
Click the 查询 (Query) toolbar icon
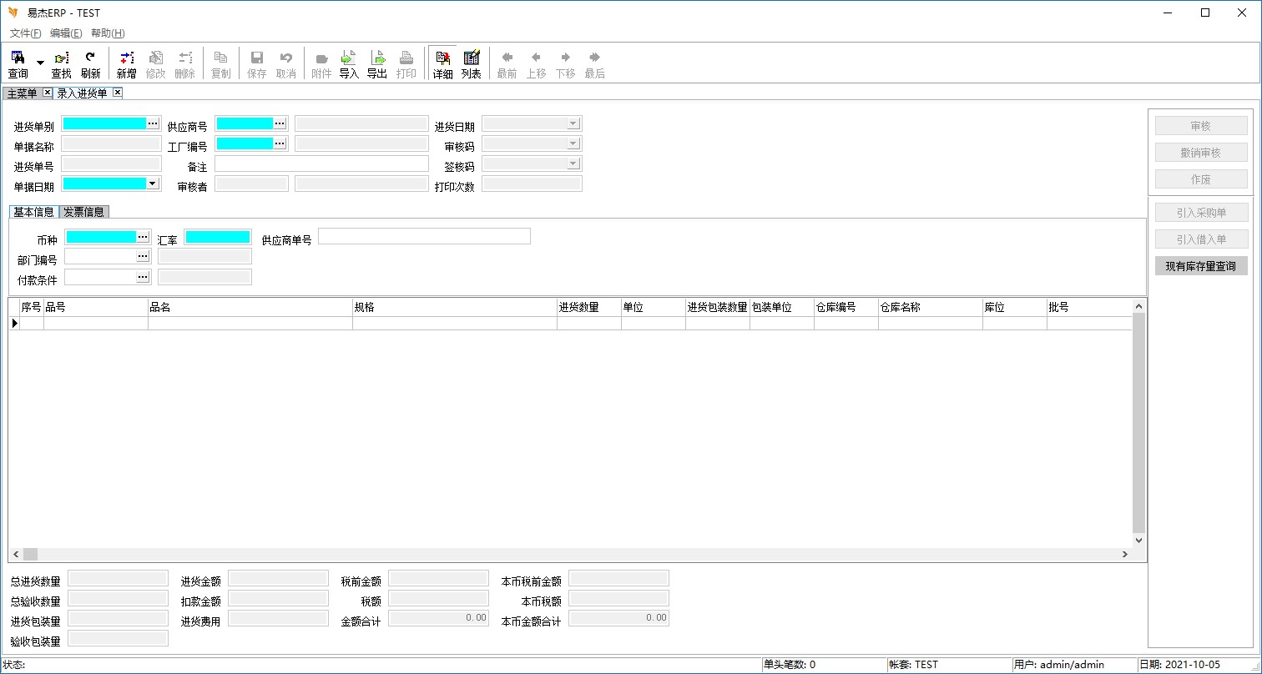[x=18, y=63]
